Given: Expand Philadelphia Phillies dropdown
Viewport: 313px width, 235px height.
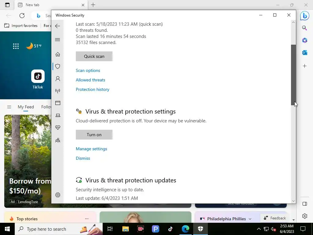Looking at the screenshot, I should click(x=250, y=219).
